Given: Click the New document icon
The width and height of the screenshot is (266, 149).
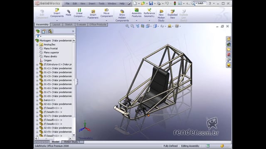Looking at the screenshot, I should click(x=135, y=3).
